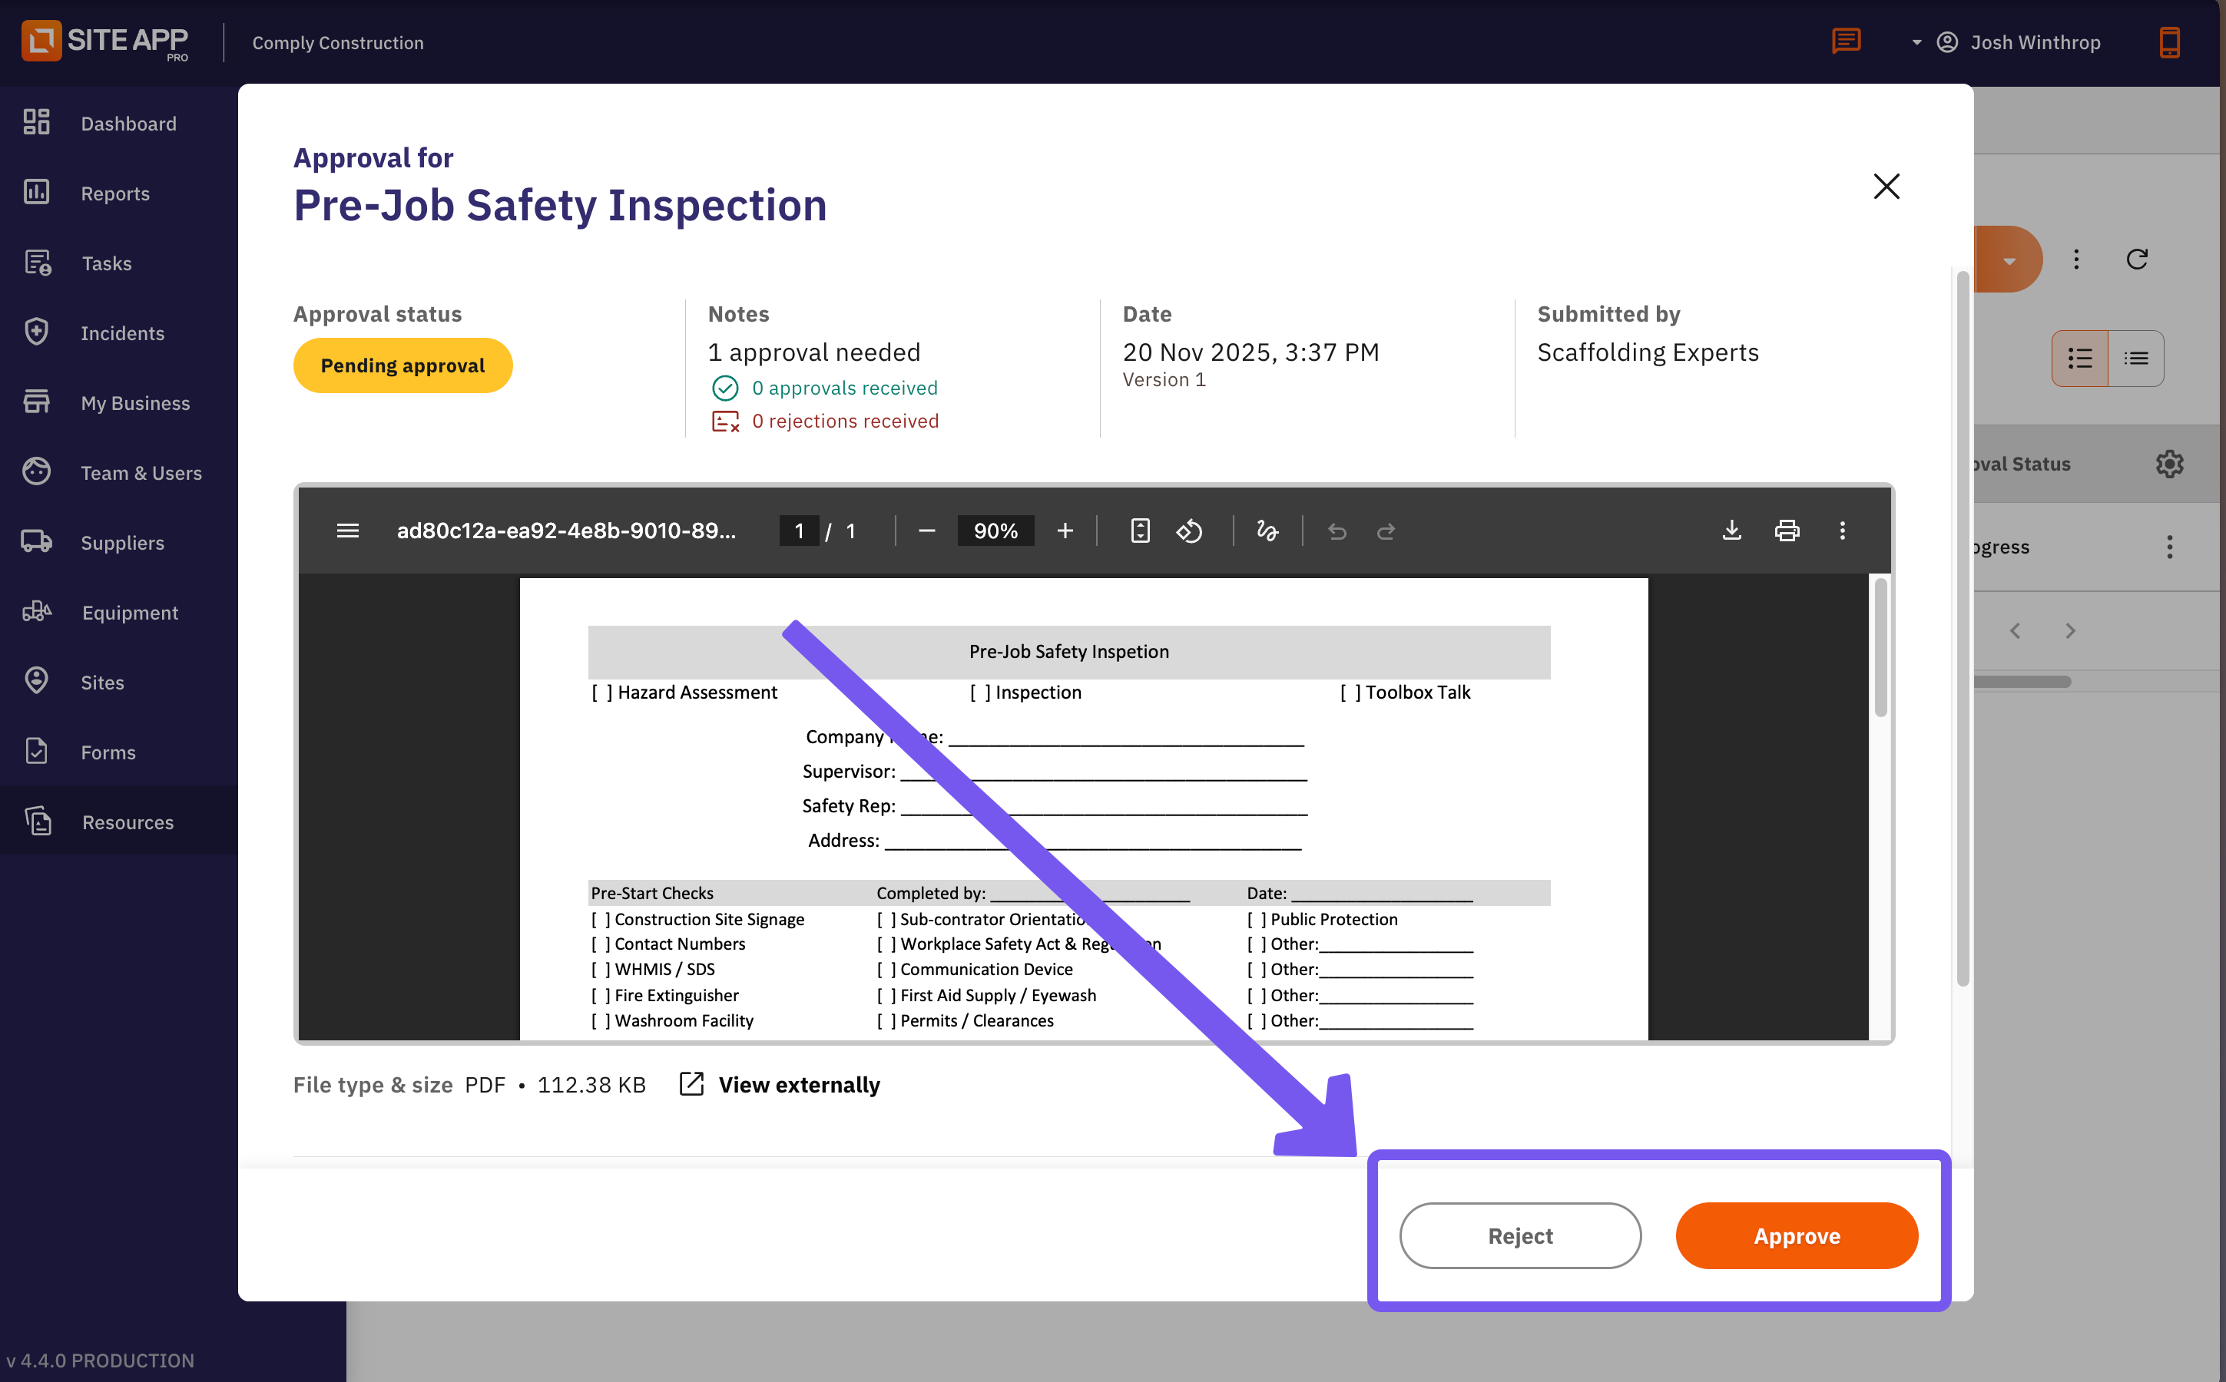
Task: Click the PDF download icon
Action: [1731, 530]
